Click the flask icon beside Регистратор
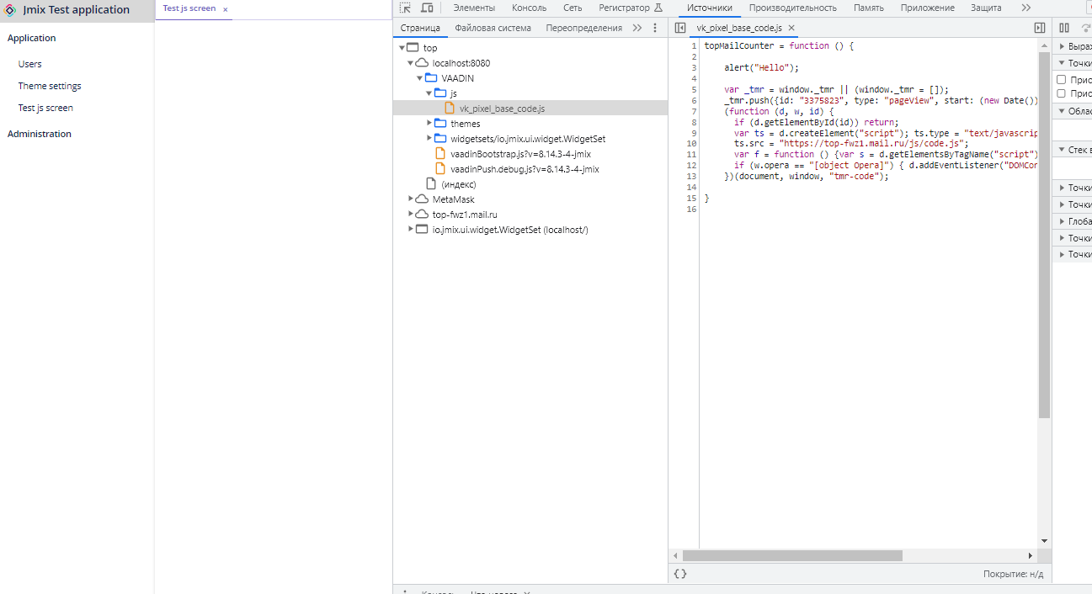The width and height of the screenshot is (1092, 594). pyautogui.click(x=658, y=8)
